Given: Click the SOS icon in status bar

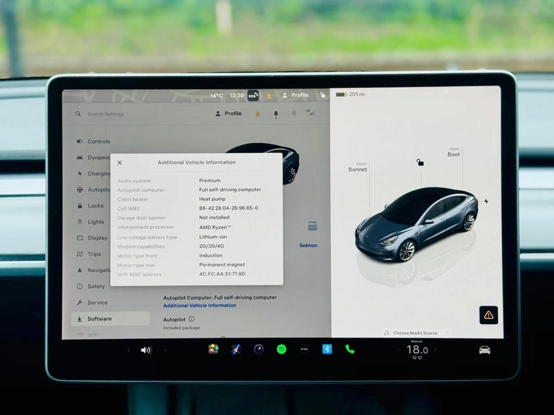Looking at the screenshot, I should 253,95.
